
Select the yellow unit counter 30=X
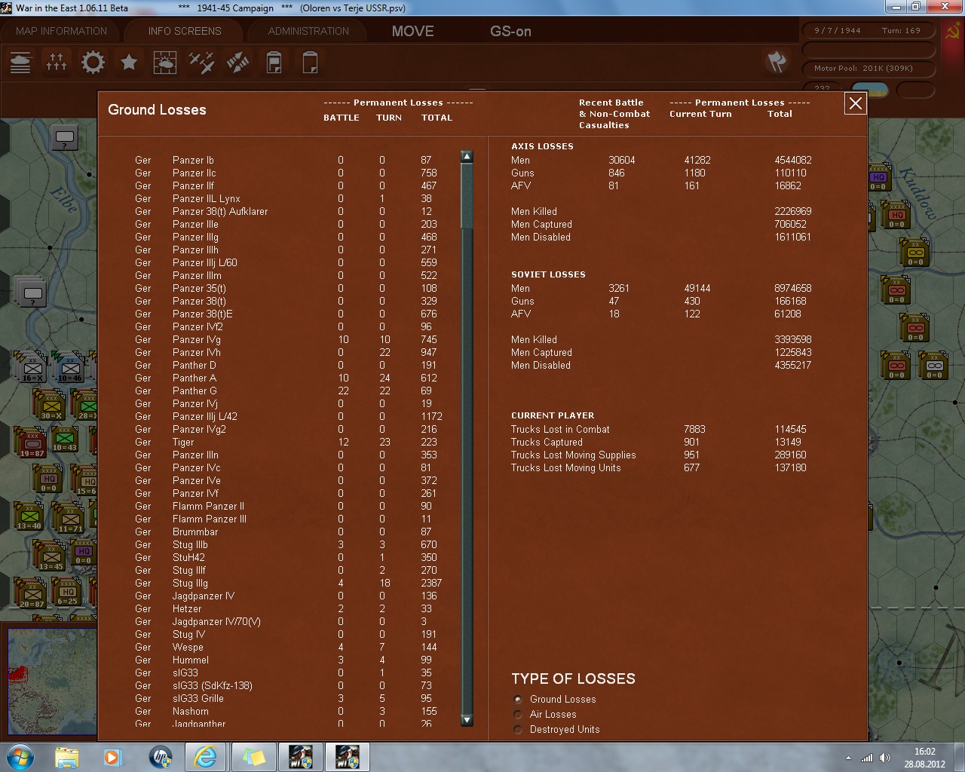pos(51,406)
